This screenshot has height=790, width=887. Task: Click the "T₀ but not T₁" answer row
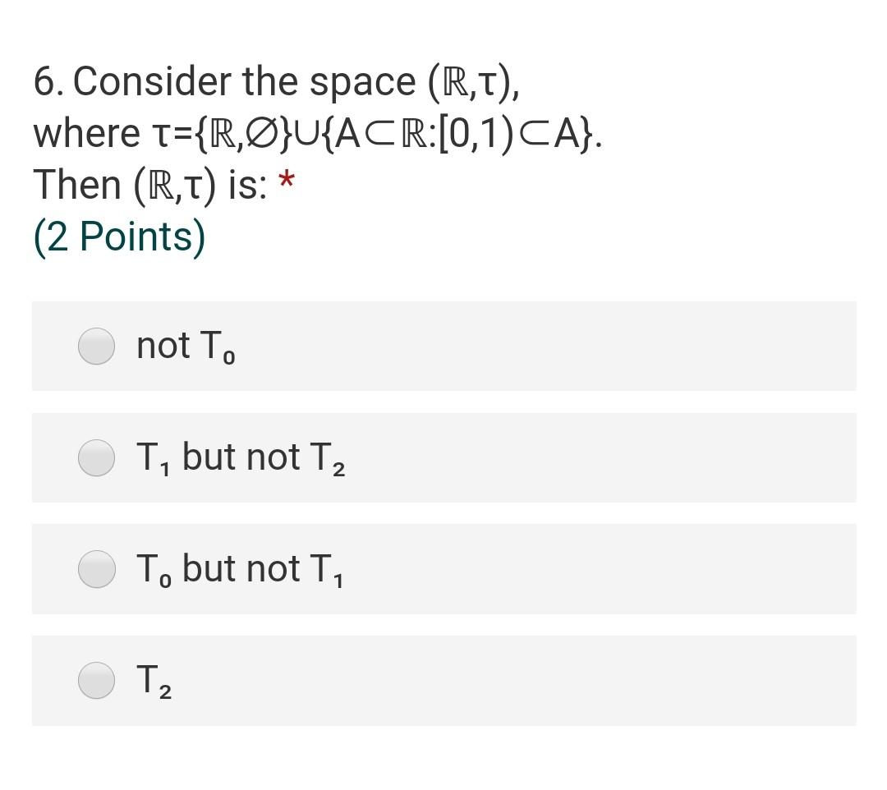tap(443, 569)
